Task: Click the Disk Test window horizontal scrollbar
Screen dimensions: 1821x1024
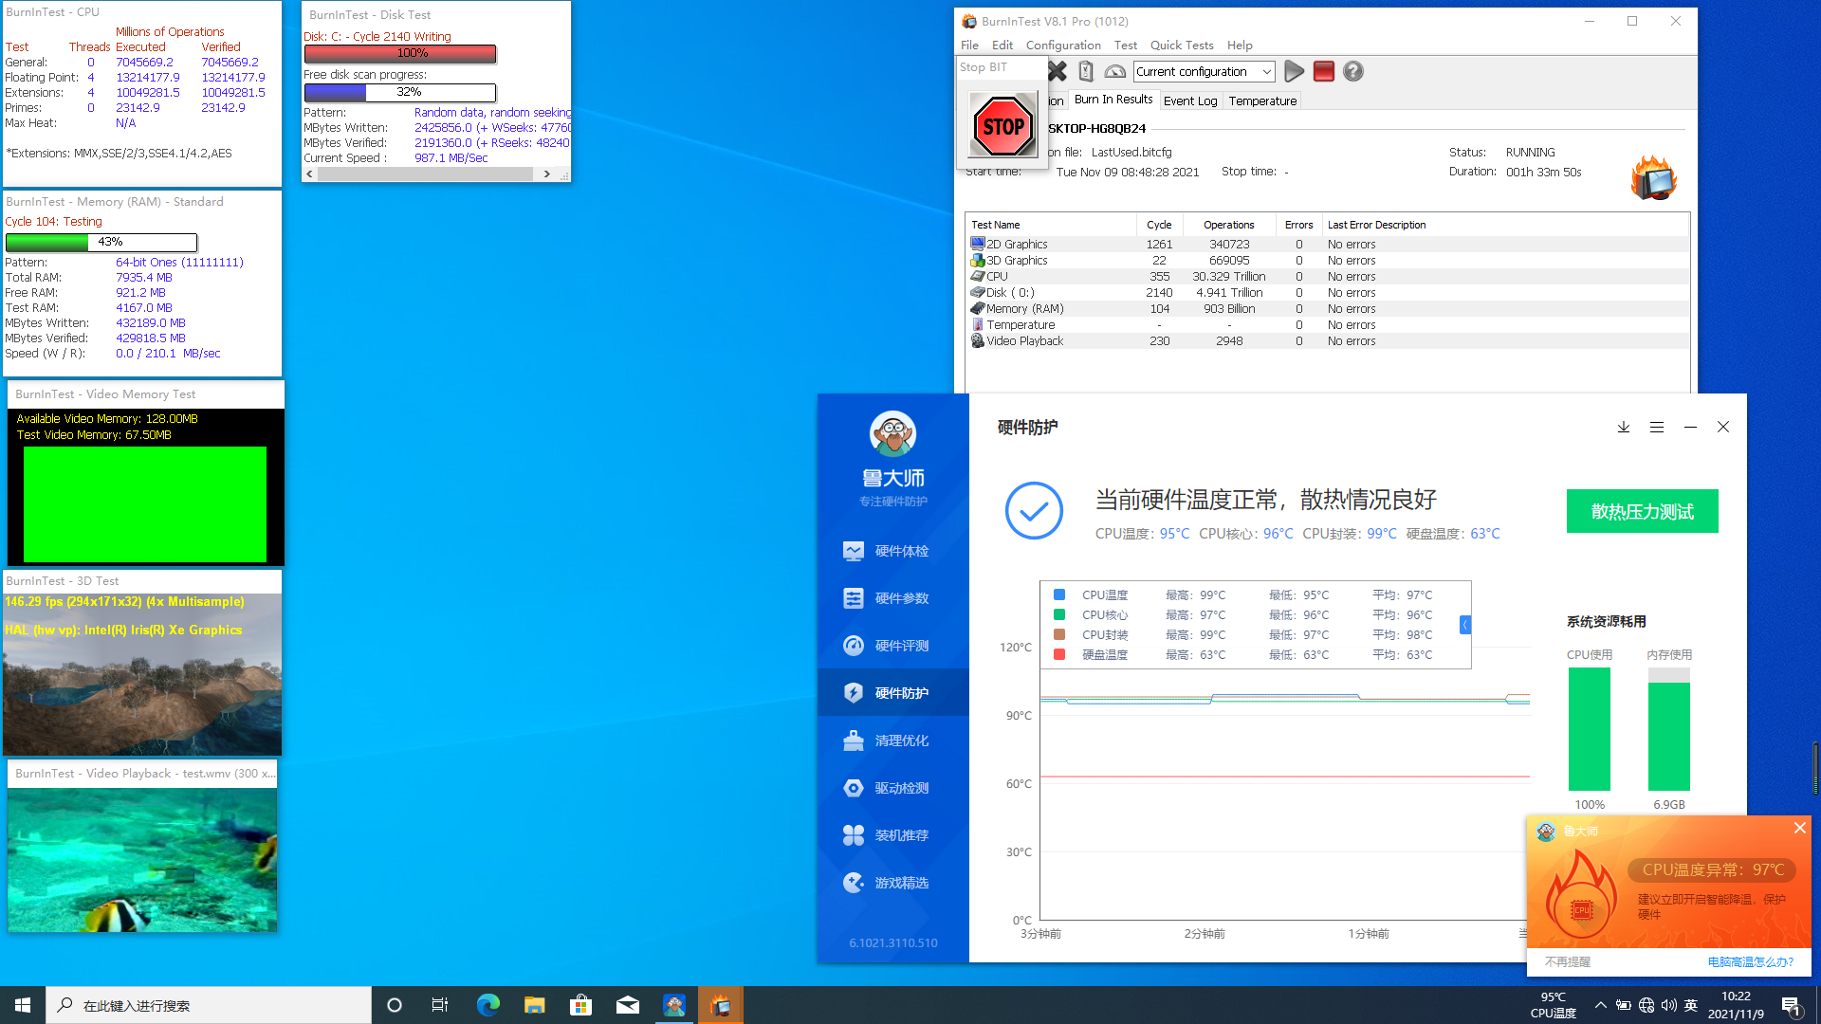Action: click(427, 174)
